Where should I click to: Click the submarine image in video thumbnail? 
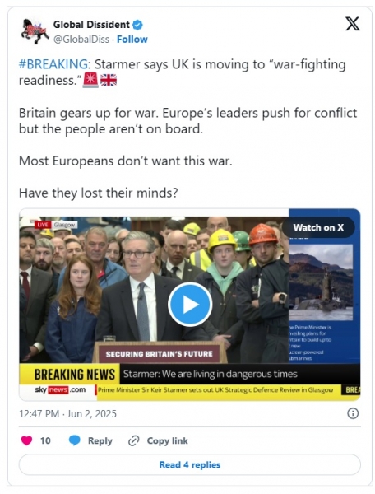pos(321,282)
